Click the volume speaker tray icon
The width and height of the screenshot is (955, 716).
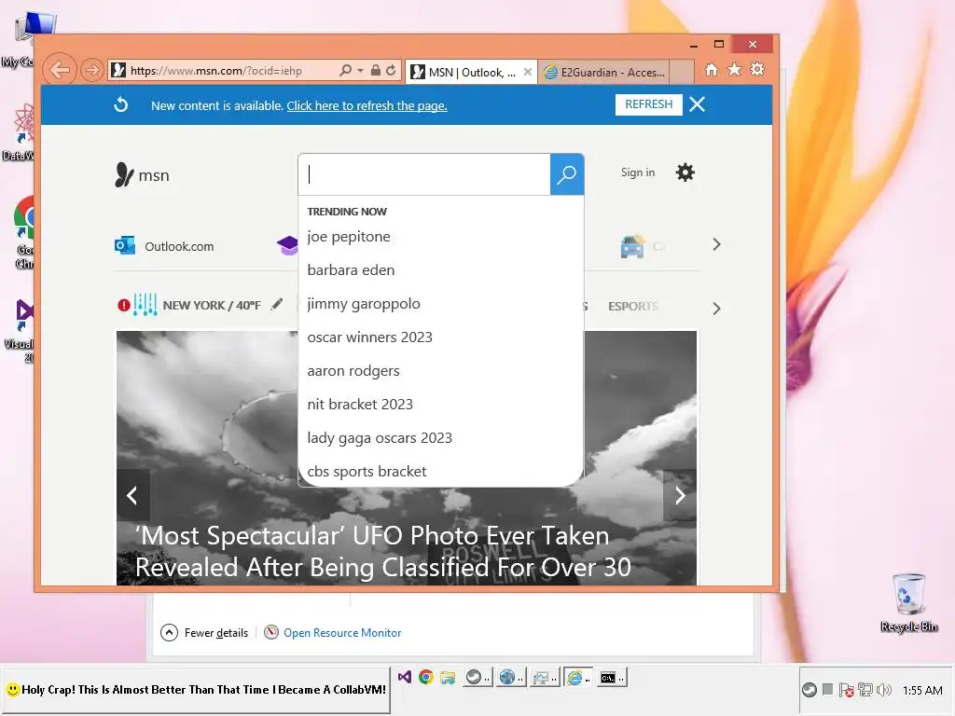(x=884, y=690)
